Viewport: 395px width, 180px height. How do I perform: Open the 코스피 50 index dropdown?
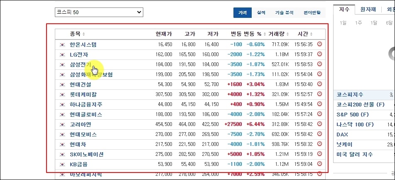tap(99, 12)
